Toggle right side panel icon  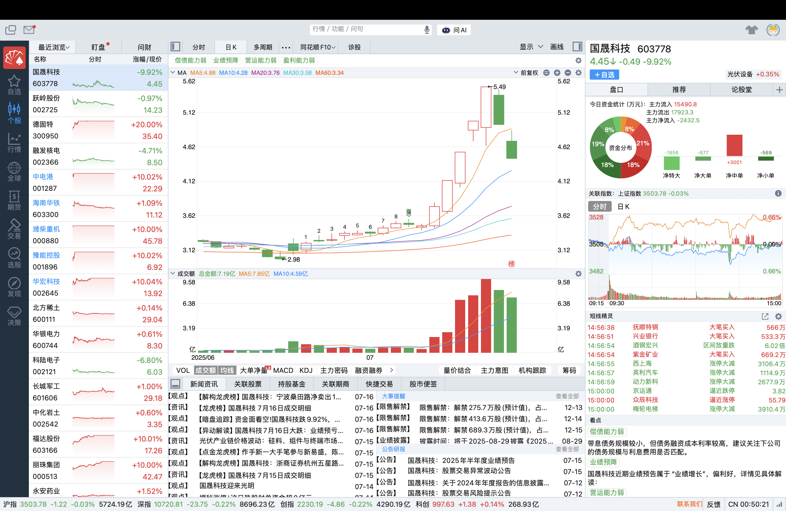point(577,47)
